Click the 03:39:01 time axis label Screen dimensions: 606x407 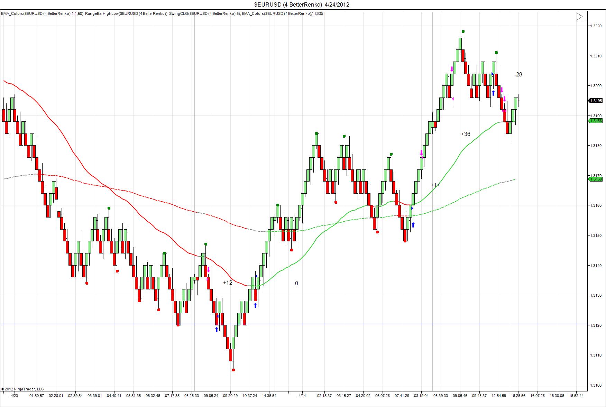(x=94, y=396)
